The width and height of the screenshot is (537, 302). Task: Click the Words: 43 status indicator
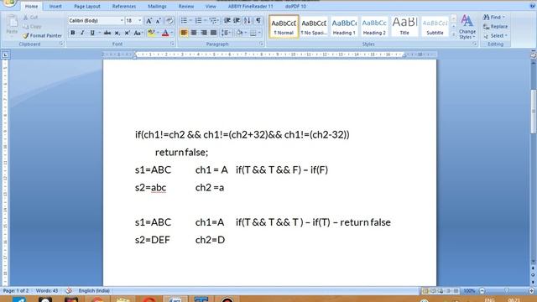47,291
